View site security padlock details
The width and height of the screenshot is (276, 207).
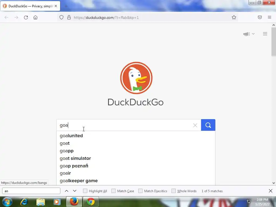click(69, 18)
